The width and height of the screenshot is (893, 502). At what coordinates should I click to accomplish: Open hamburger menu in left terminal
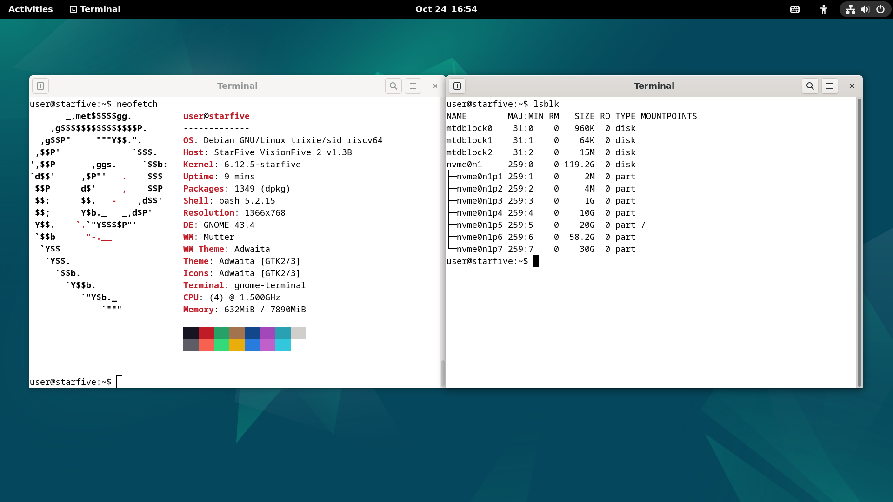tap(413, 86)
